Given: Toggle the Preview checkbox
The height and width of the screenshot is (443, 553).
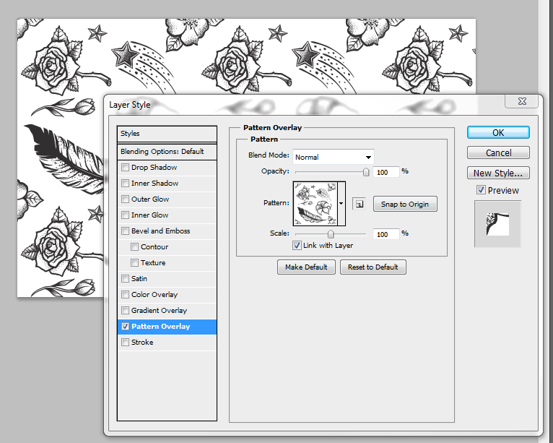Looking at the screenshot, I should [x=481, y=190].
